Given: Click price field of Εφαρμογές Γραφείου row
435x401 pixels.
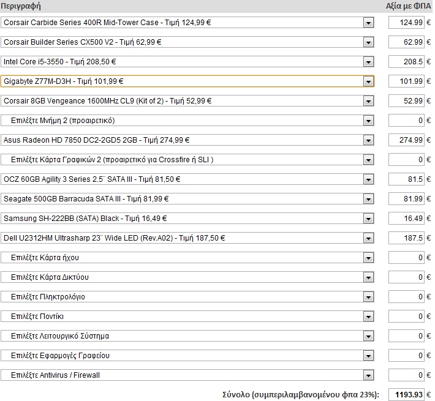Looking at the screenshot, I should (406, 356).
